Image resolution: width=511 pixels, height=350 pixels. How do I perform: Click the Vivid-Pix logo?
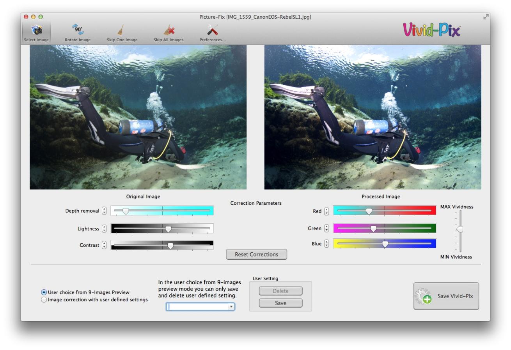coord(431,30)
